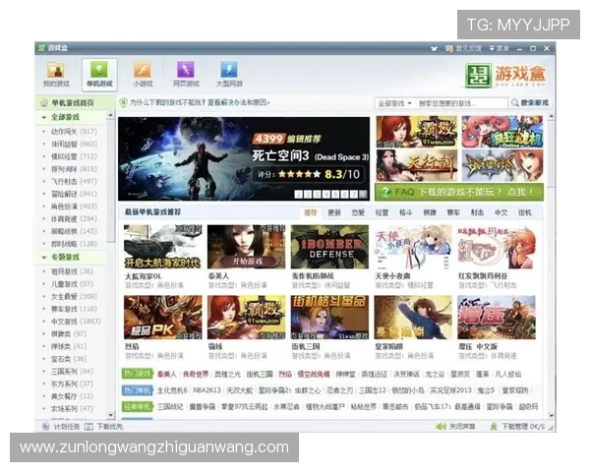
Task: Click the 下载优先 icon in status bar
Action: [x=88, y=427]
